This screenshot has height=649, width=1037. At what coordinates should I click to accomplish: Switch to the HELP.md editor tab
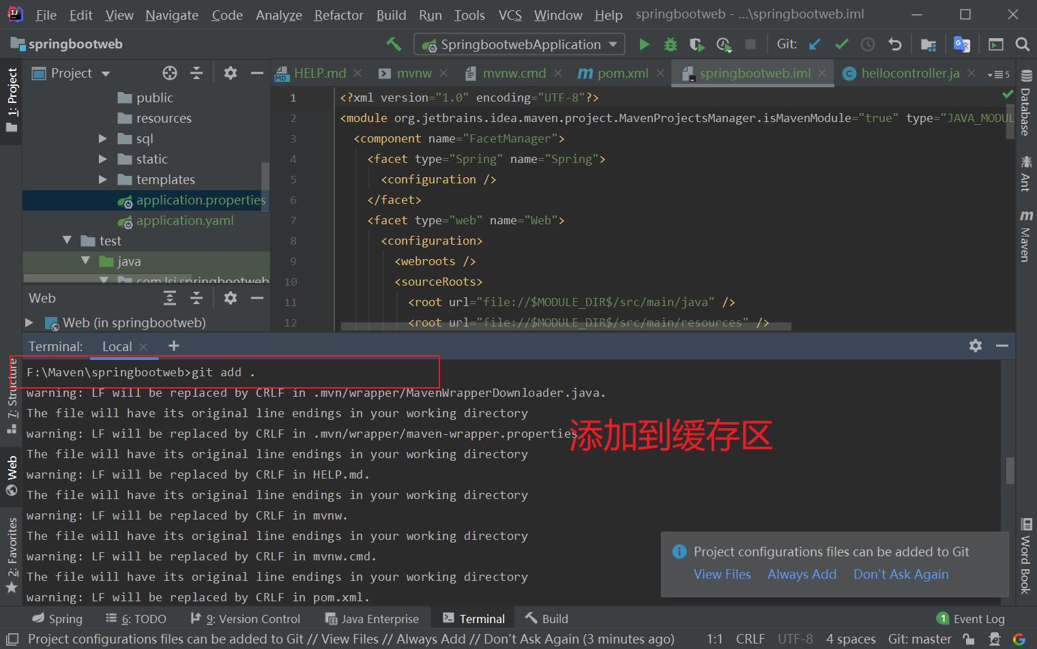click(310, 73)
